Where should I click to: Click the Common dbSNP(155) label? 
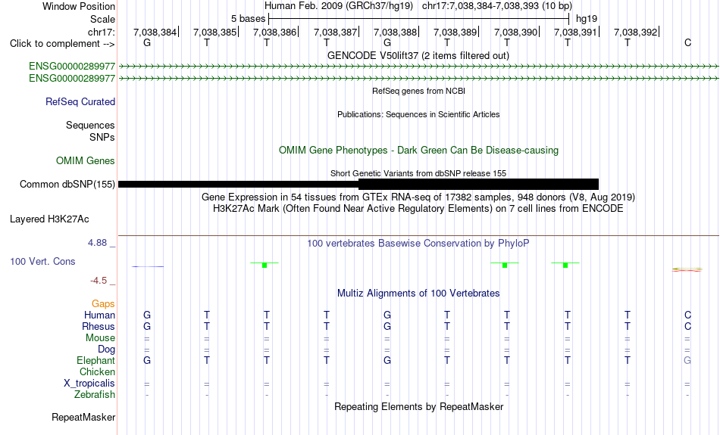(67, 185)
